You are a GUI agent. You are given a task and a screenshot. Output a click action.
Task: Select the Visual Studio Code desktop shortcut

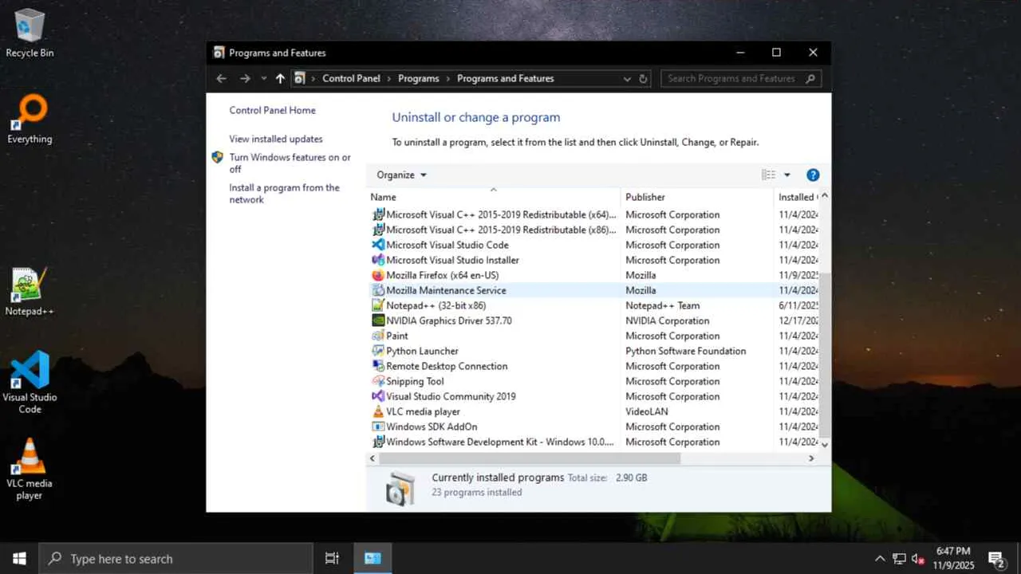[x=30, y=383]
